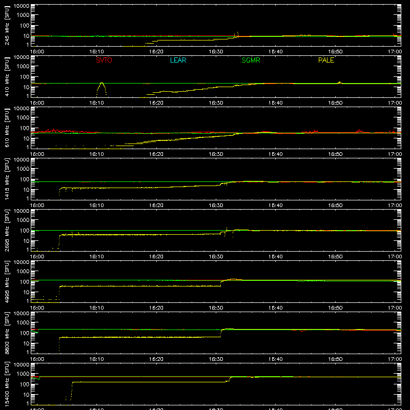Click the 1000 y-axis value of 410 MHz panel
410x410 pixels.
coord(23,67)
